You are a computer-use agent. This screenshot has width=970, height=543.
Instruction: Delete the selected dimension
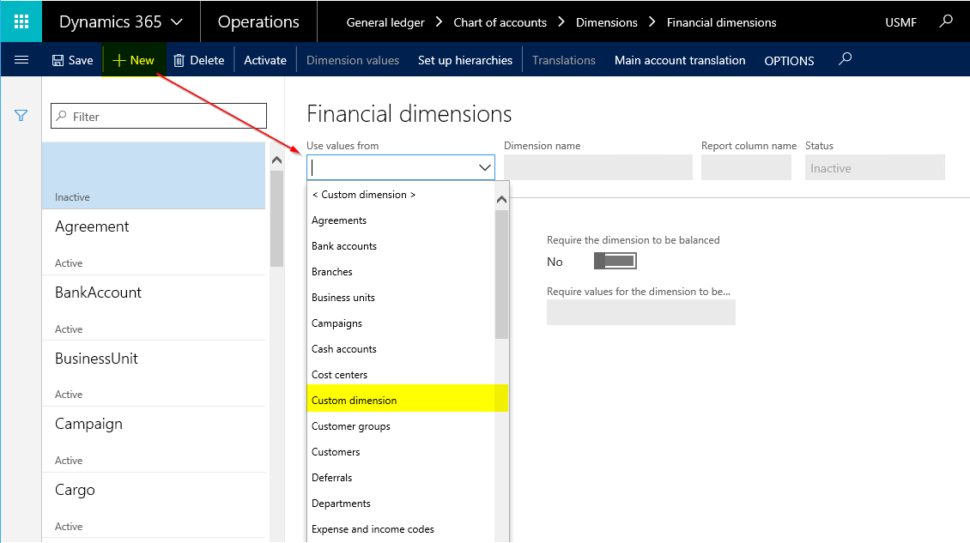pos(198,60)
